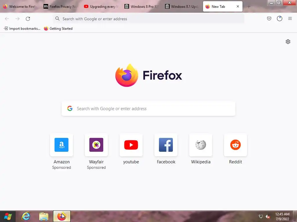The image size is (297, 222).
Task: Open the network icon in system tray
Action: click(261, 217)
